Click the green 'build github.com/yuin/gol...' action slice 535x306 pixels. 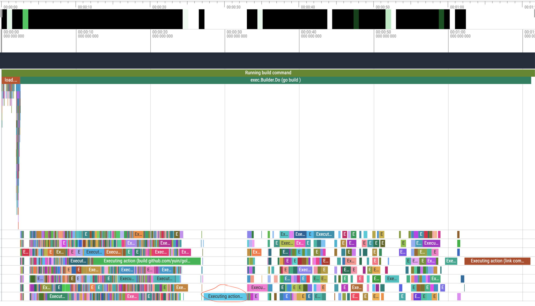[147, 261]
